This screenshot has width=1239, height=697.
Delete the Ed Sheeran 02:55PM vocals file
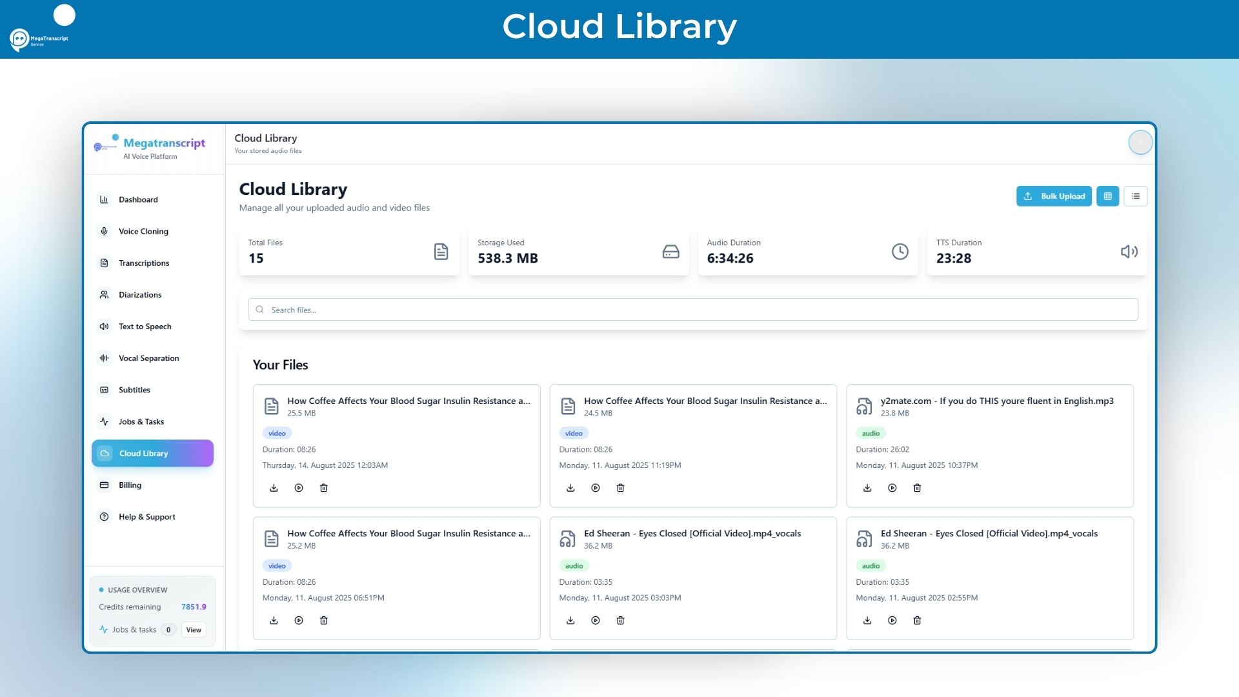pos(917,620)
